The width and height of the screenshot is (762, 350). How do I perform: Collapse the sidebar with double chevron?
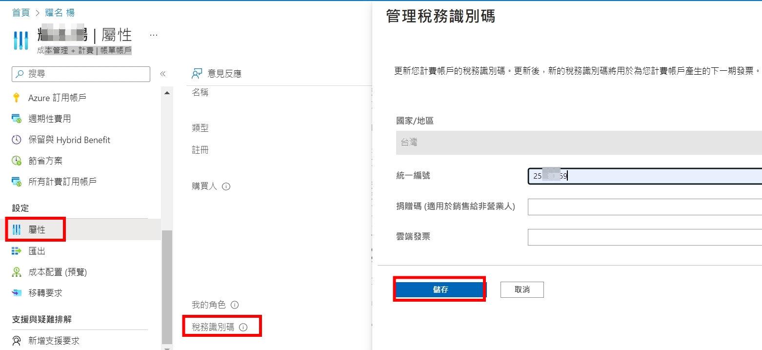coord(163,74)
